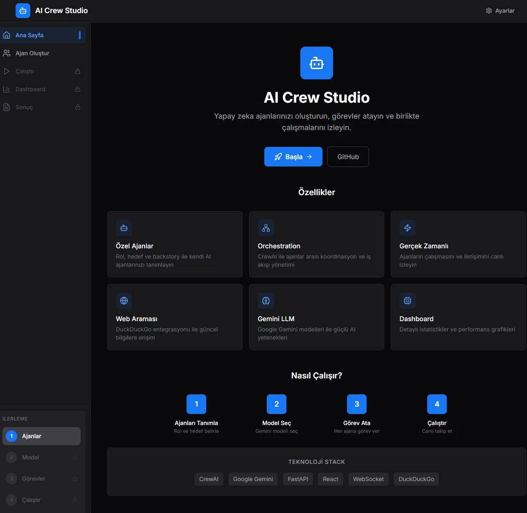Click the home icon beside Ana Sayfa
Viewport: 527px width, 513px height.
7,35
